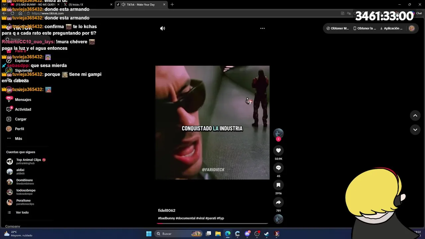Click the browser home button
Viewport: 425px width, 239px height.
[20, 13]
